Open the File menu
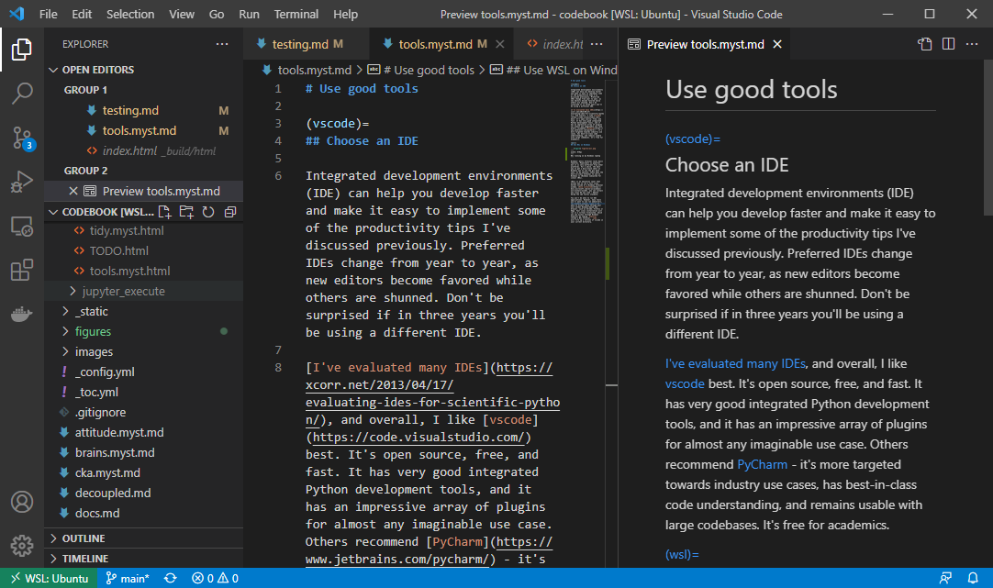Image resolution: width=993 pixels, height=588 pixels. point(48,14)
